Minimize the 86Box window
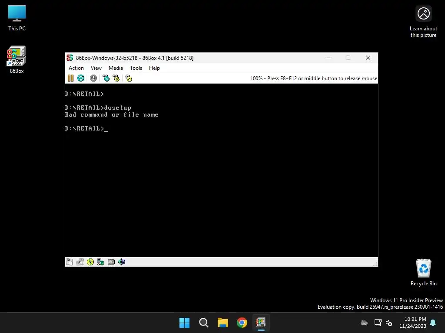The height and width of the screenshot is (333, 445). coord(329,58)
